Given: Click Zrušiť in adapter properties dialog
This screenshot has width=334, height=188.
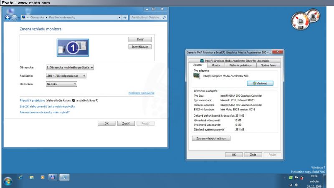Looking at the screenshot, I should [x=253, y=155].
